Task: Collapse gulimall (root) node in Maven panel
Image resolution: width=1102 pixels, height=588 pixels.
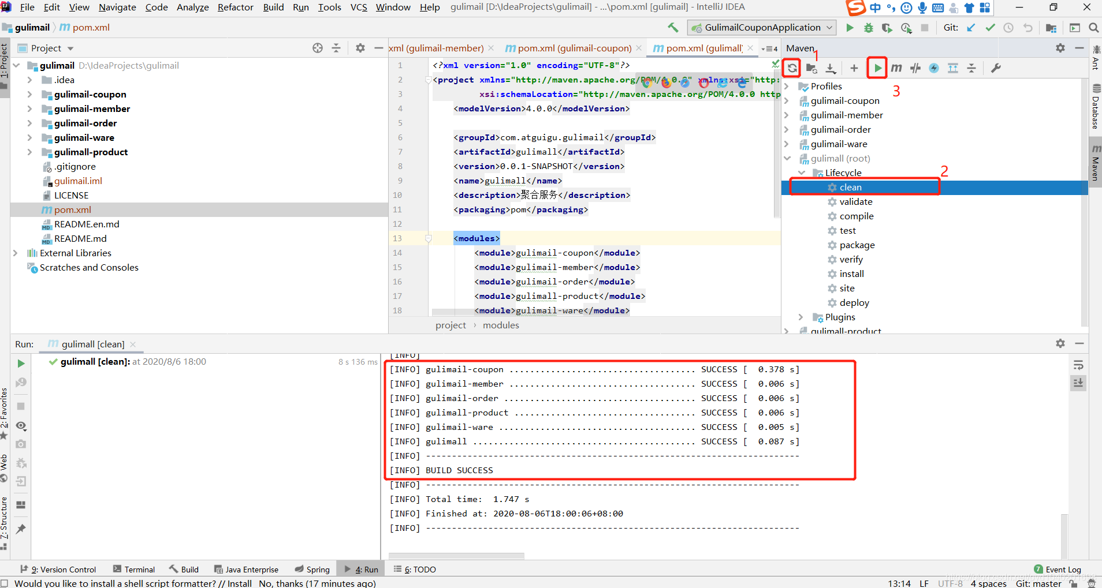Action: pos(787,158)
